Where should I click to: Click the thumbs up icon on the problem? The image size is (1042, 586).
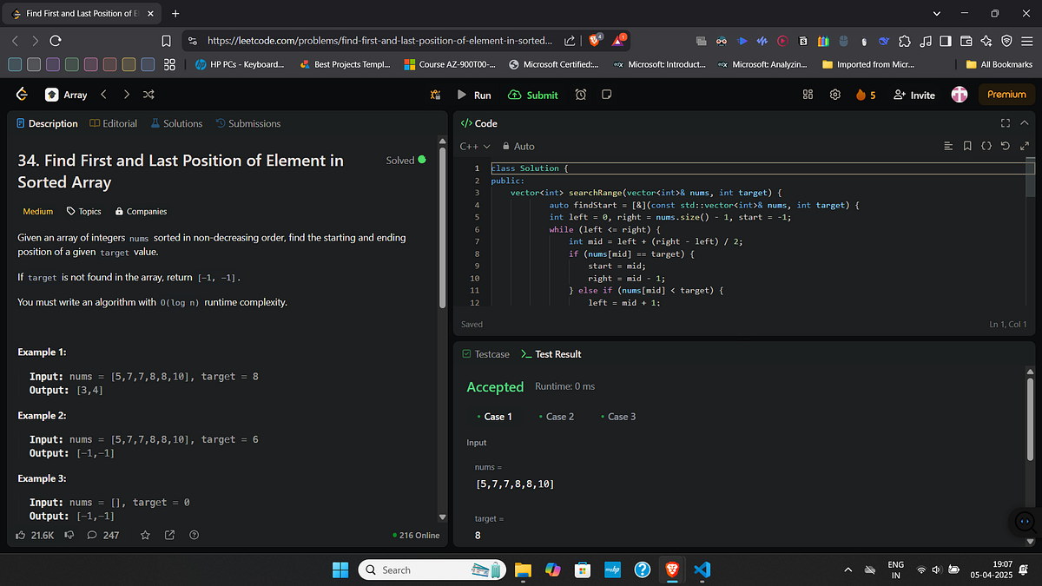point(20,535)
